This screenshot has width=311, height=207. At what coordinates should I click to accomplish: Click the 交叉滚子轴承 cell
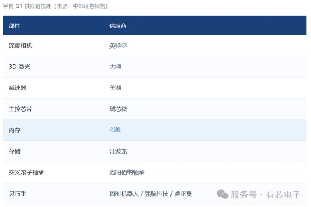(26, 172)
